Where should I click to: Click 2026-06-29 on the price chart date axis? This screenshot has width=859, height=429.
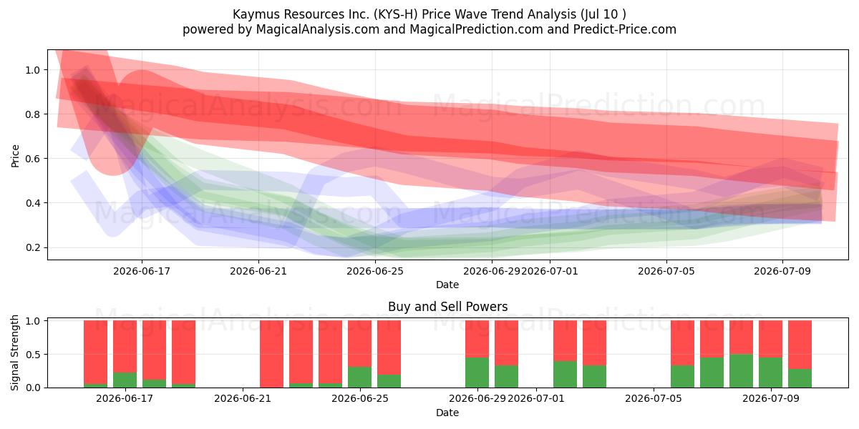(x=492, y=271)
